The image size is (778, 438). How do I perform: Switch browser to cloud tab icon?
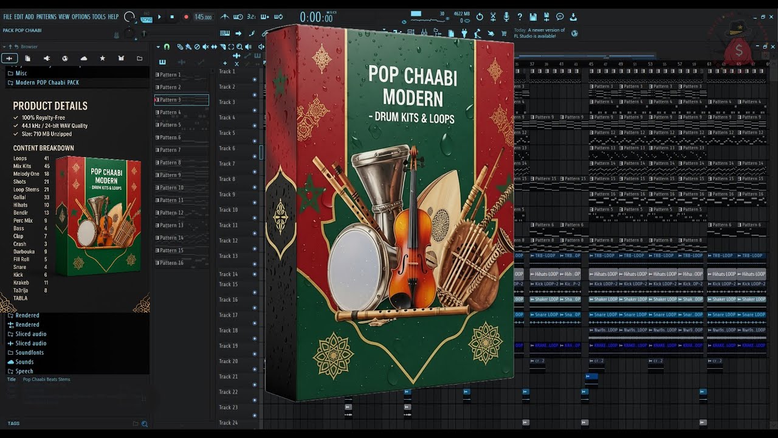coord(84,58)
